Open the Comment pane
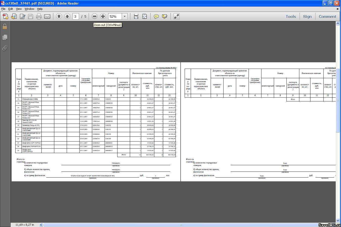The image size is (341, 227). click(x=327, y=16)
